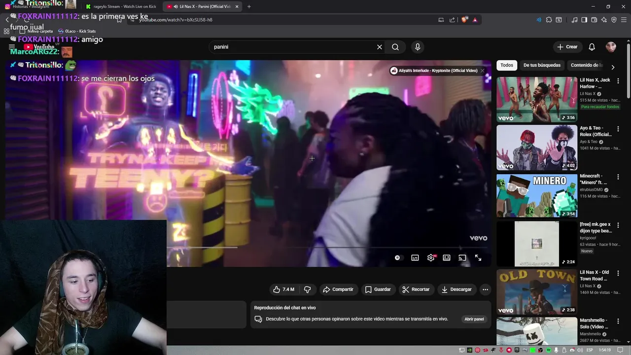Switch to the rageylo Stream Kick tab

coord(120,6)
